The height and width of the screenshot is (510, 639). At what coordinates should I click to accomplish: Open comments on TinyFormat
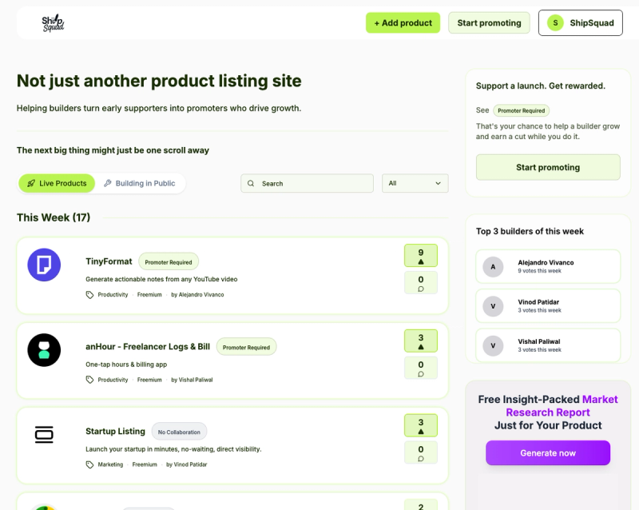click(x=421, y=283)
